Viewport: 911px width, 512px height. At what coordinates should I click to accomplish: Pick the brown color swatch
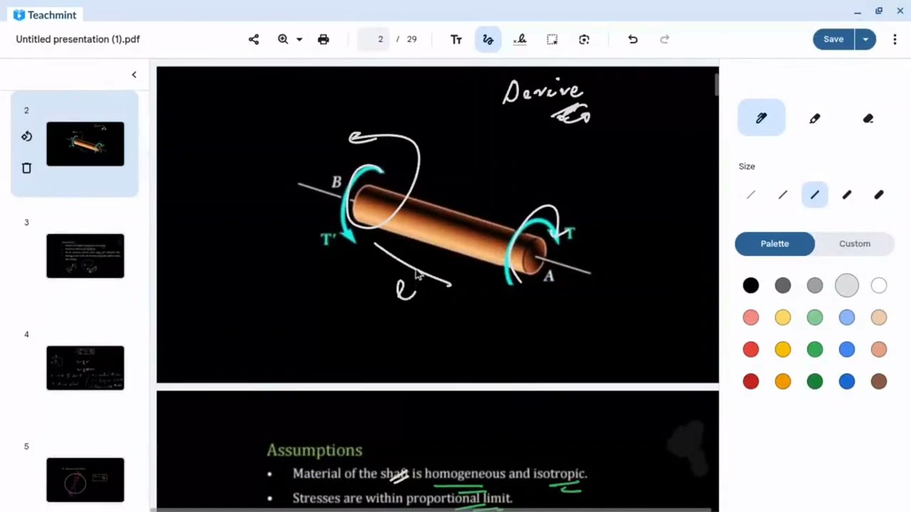pyautogui.click(x=879, y=381)
